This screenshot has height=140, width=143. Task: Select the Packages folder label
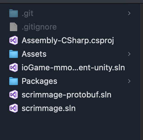39,81
